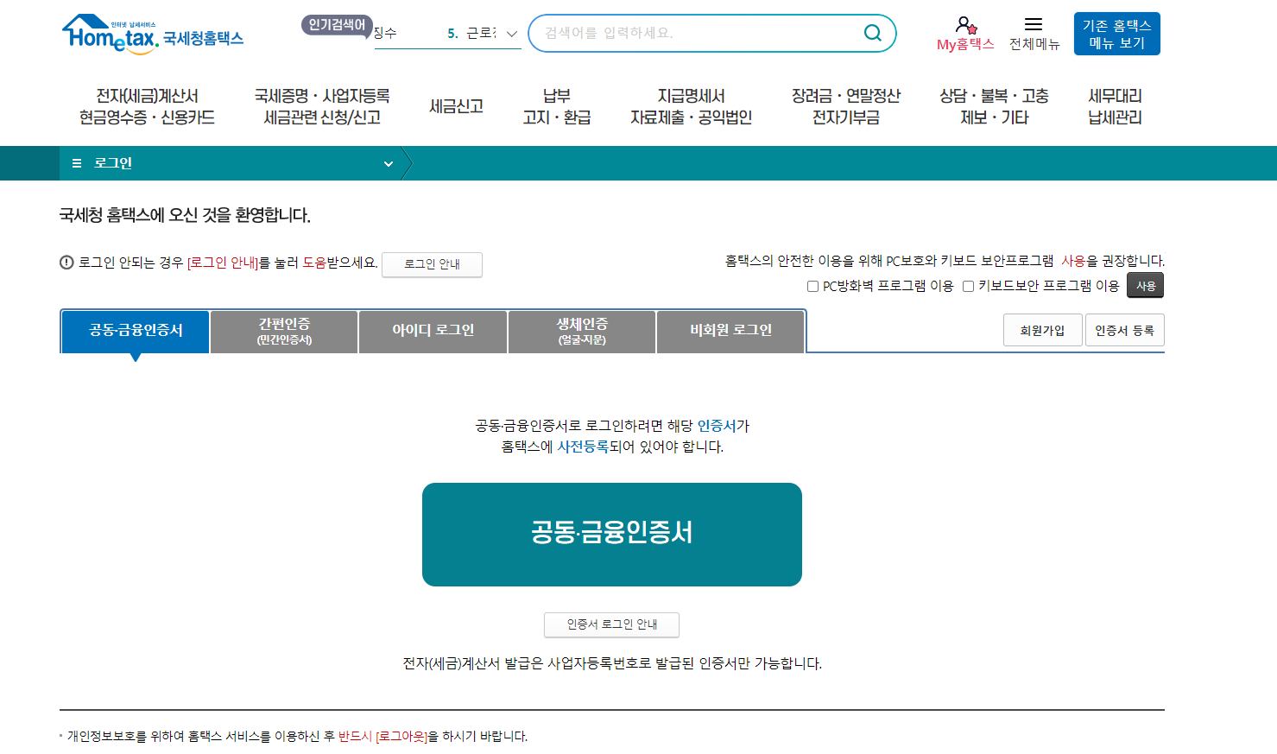Click the 회원가입 button
The image size is (1277, 754).
coord(1042,330)
